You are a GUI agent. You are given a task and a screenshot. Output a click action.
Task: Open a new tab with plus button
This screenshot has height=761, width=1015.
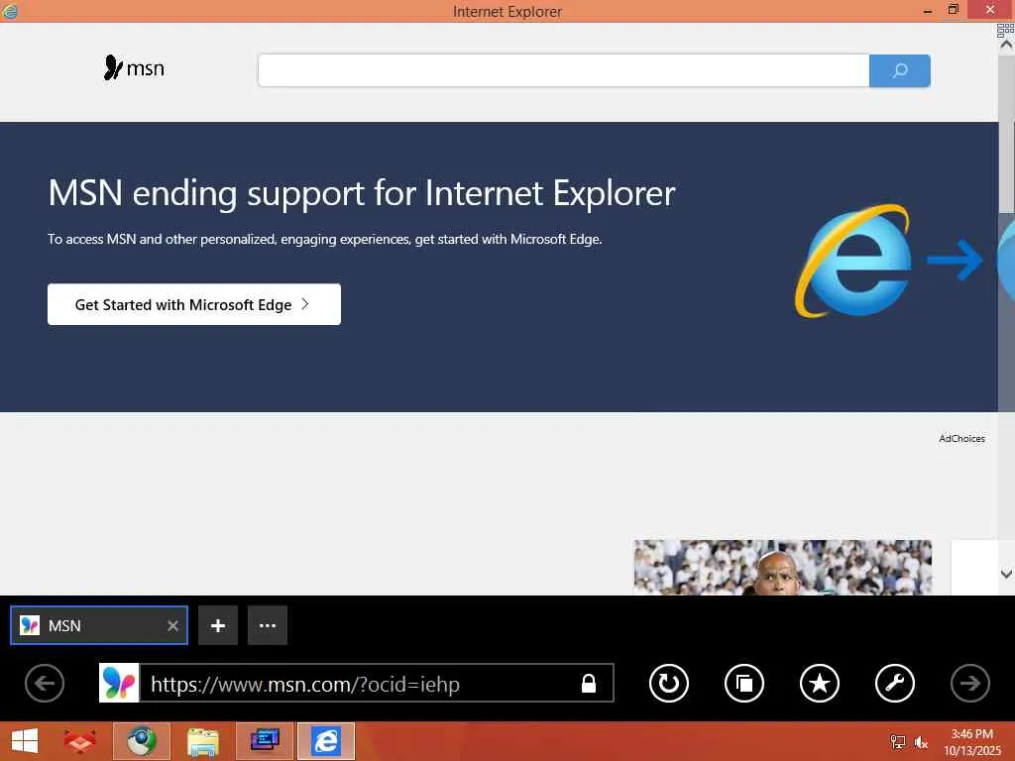[218, 625]
